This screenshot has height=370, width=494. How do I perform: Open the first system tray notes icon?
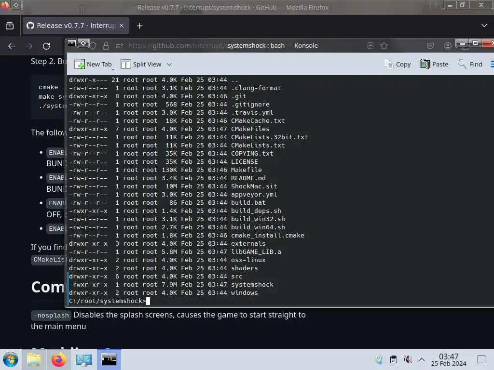tap(379, 359)
